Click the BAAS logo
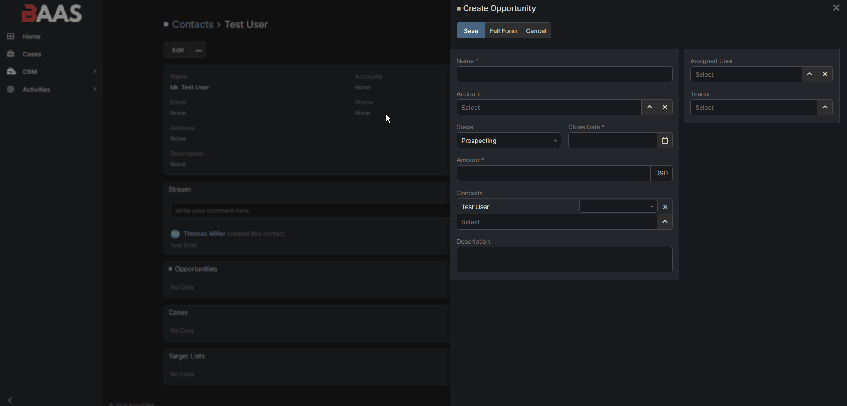 click(52, 13)
